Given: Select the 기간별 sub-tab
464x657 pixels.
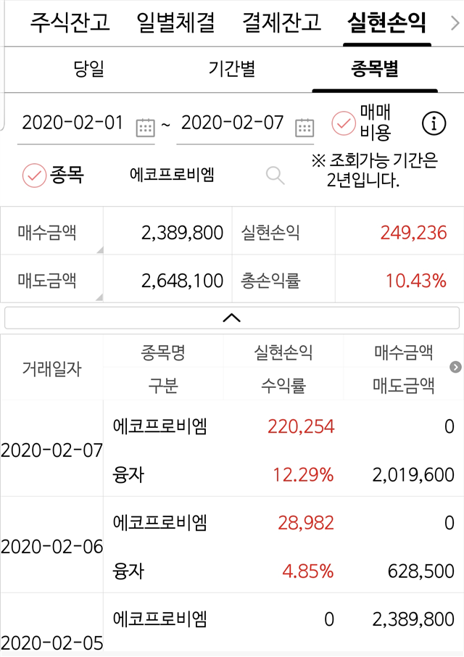Looking at the screenshot, I should coord(232,69).
